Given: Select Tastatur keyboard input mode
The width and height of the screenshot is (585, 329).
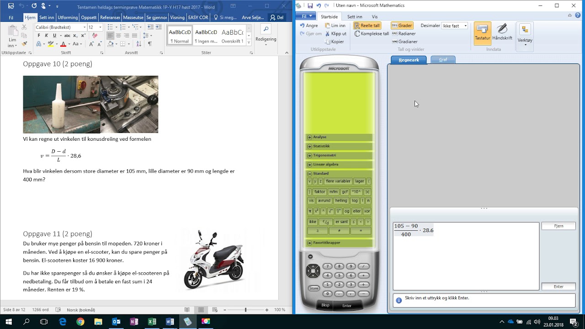Looking at the screenshot, I should (482, 33).
